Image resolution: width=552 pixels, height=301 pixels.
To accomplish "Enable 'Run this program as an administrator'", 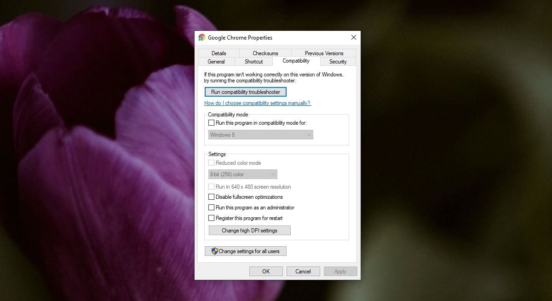I will click(212, 208).
